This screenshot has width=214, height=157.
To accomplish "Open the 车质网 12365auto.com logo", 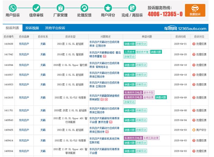I will (x=185, y=28).
